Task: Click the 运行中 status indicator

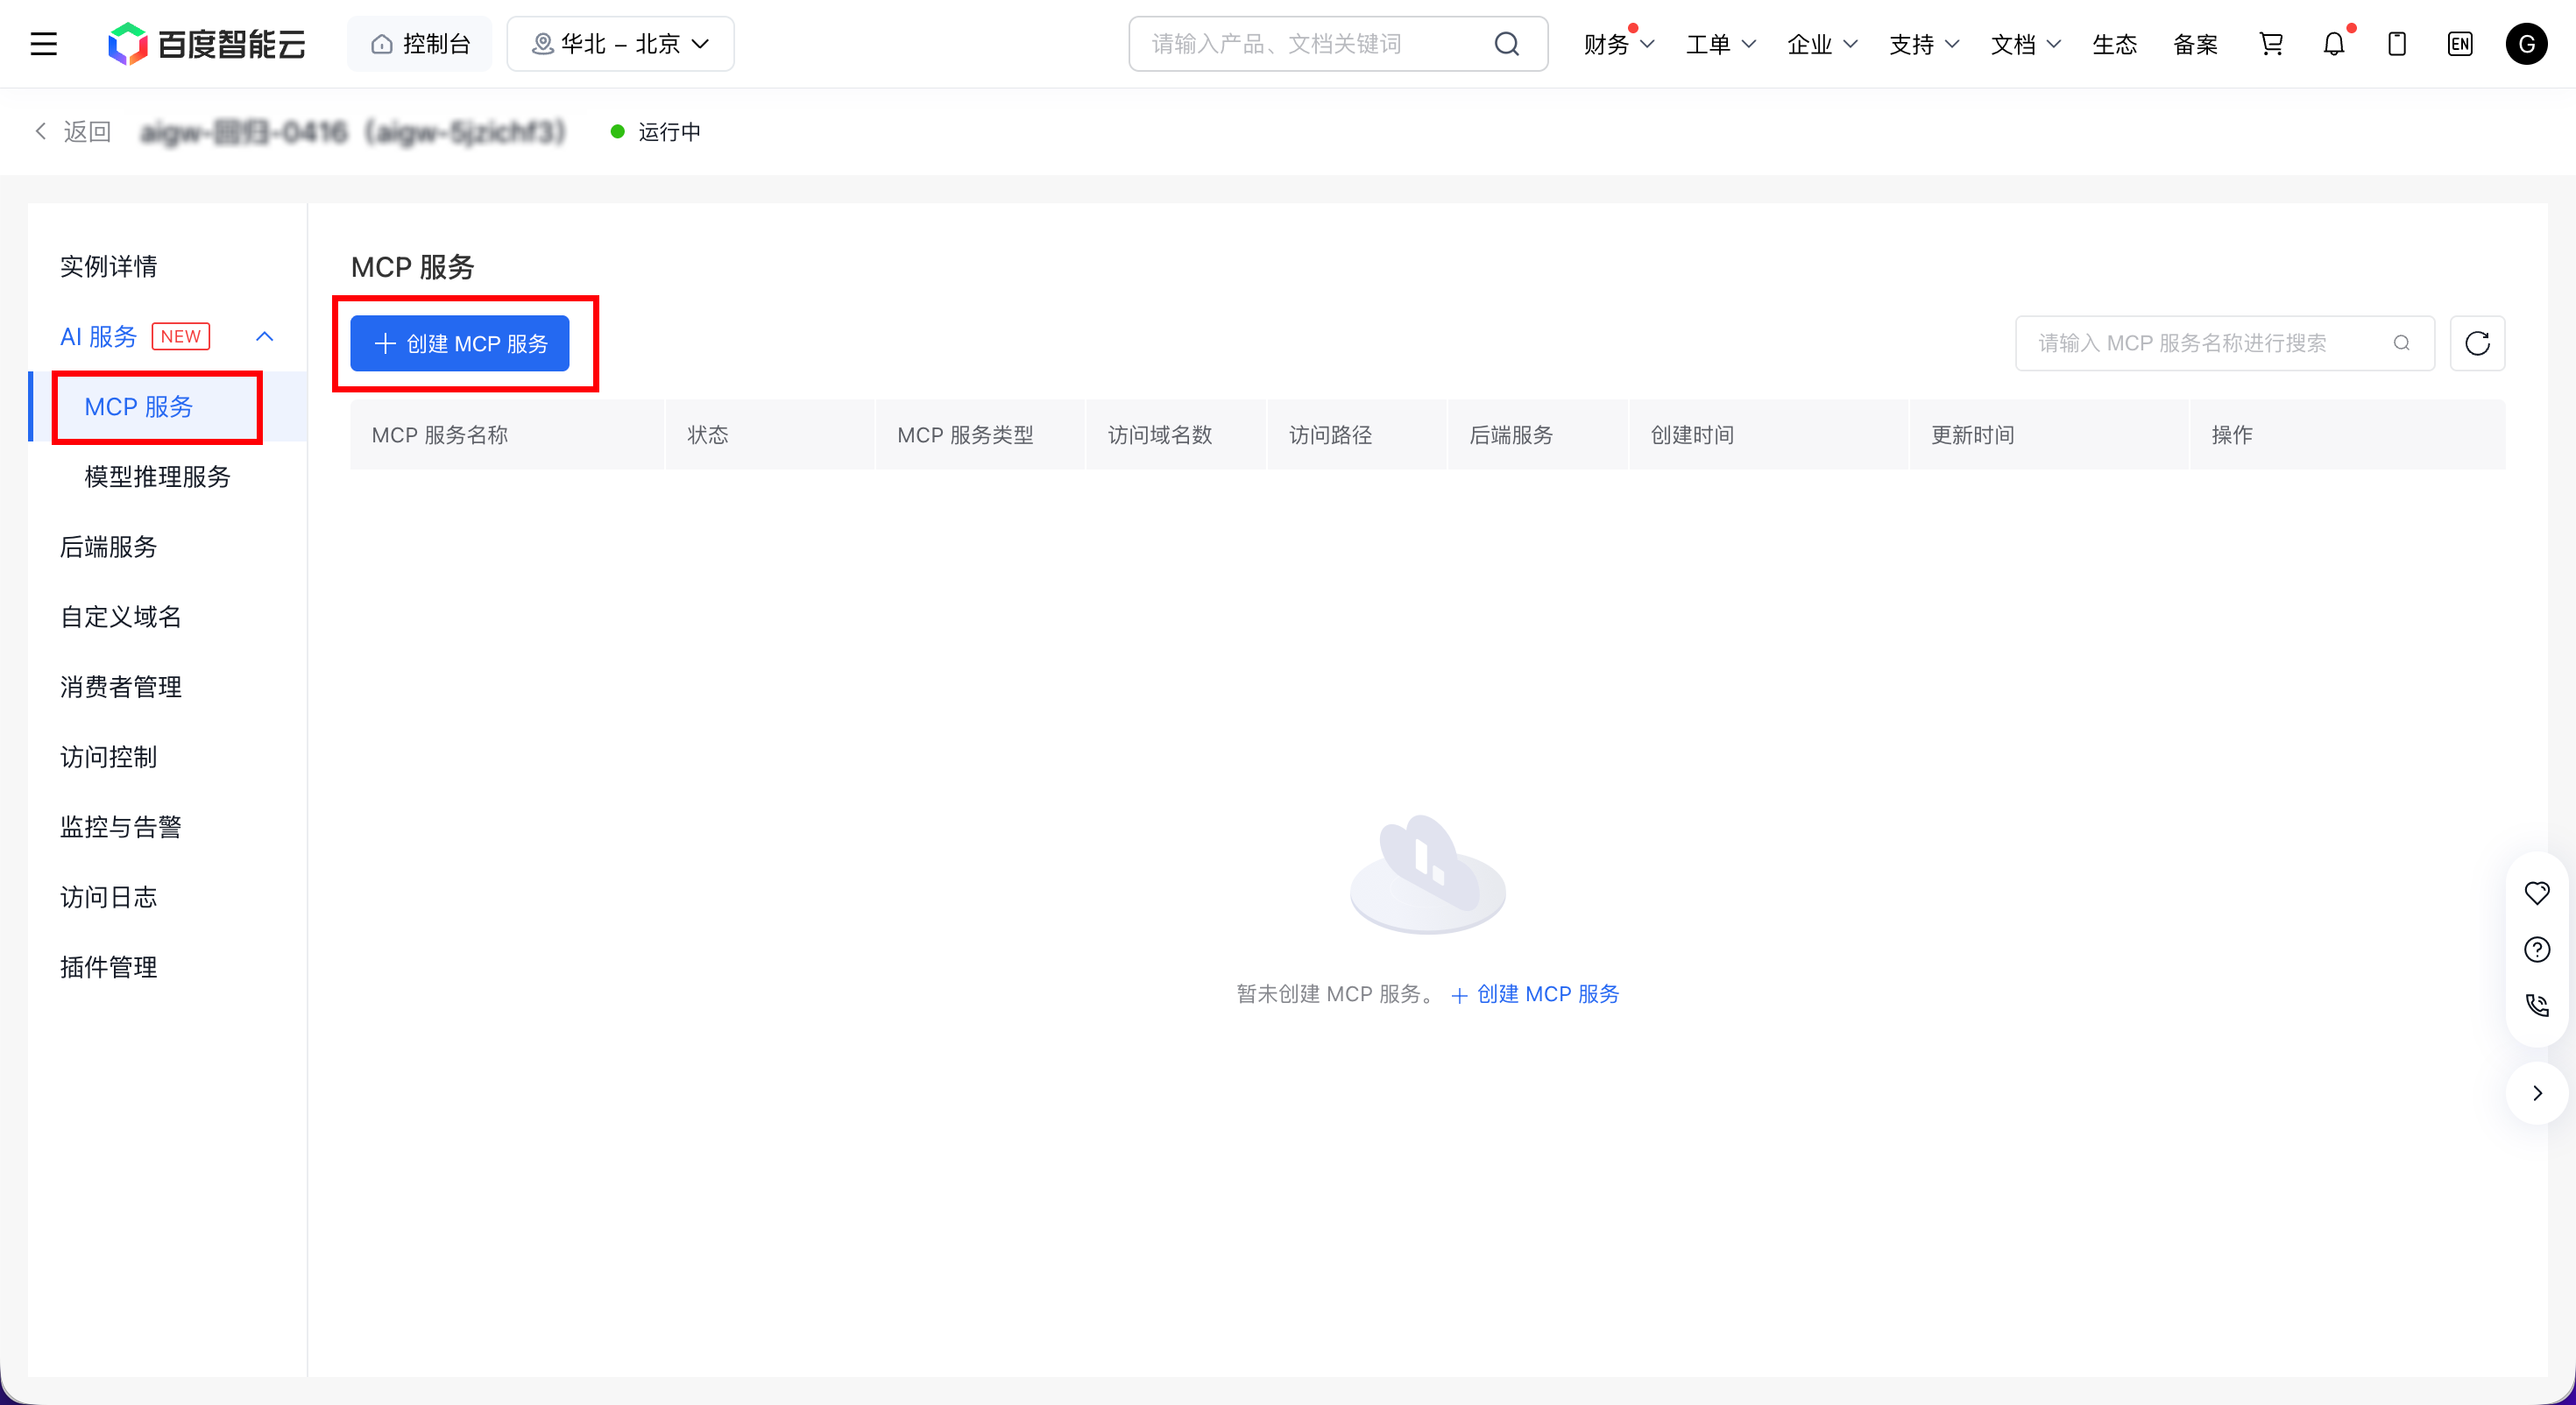Action: click(656, 132)
